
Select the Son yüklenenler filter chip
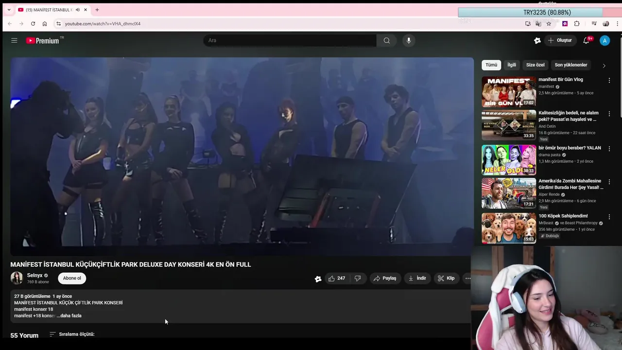571,65
